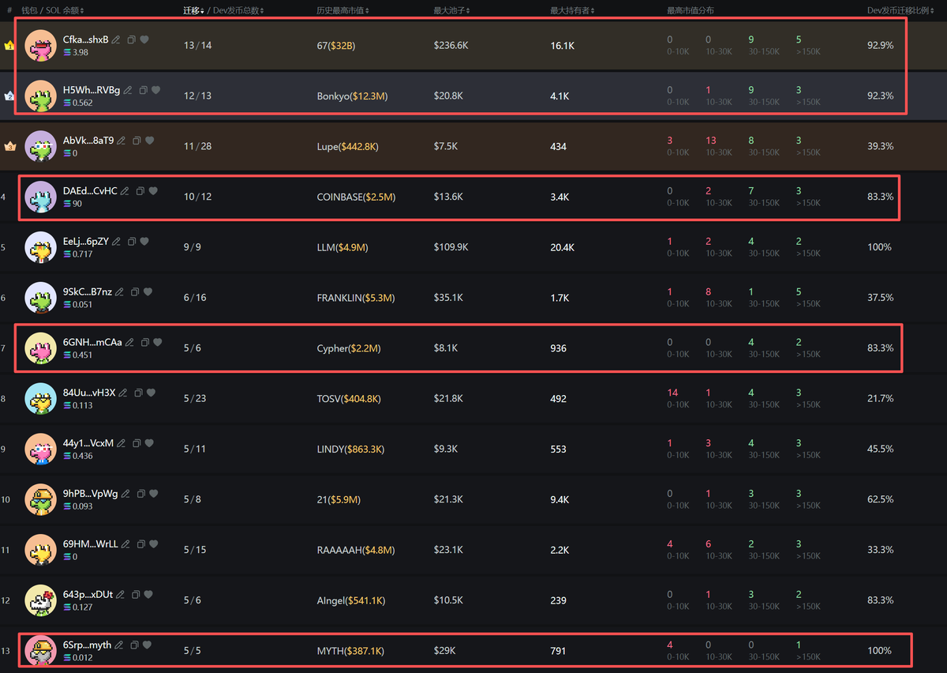The width and height of the screenshot is (947, 673).
Task: Copy the 69HM...WrLL wallet address
Action: (x=141, y=544)
